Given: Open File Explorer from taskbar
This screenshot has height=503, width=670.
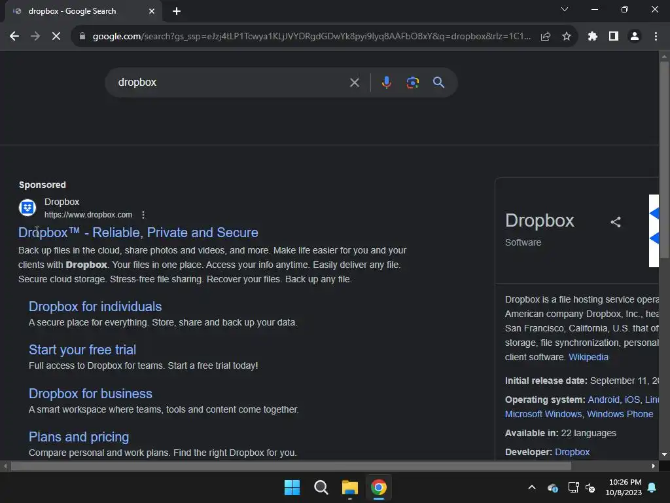Looking at the screenshot, I should point(349,487).
